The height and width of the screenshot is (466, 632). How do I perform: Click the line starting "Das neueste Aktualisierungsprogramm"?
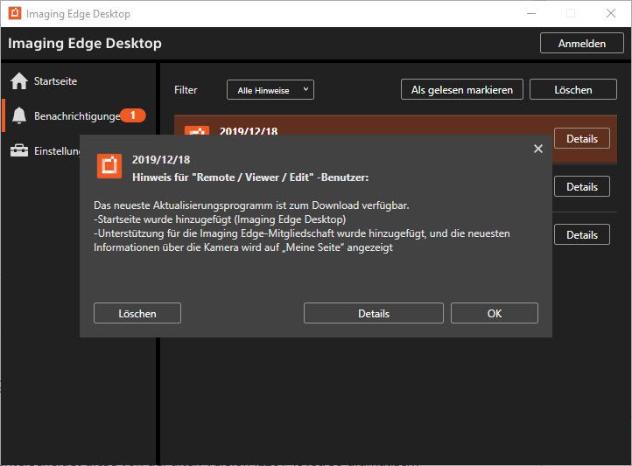(x=251, y=205)
